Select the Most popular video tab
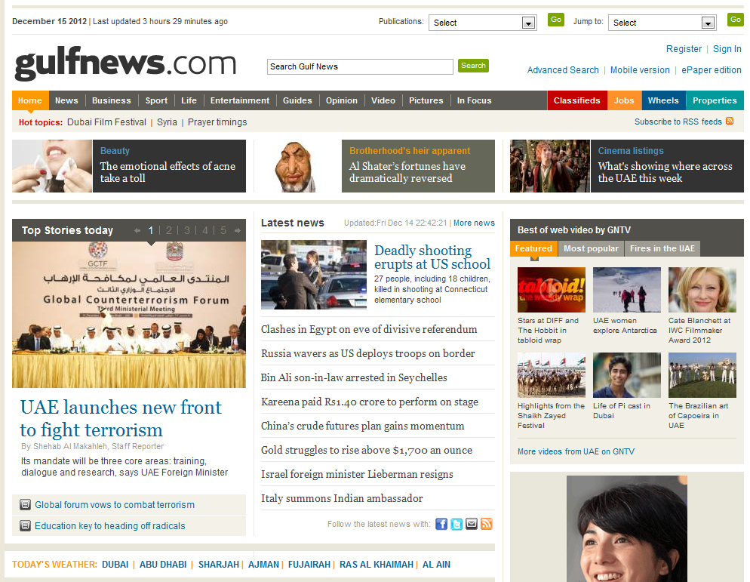The height and width of the screenshot is (582, 750). [591, 248]
